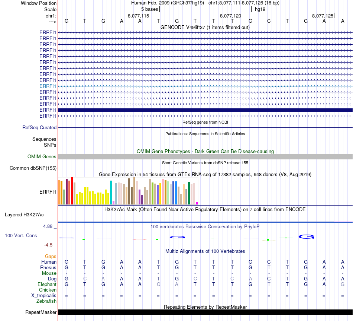This screenshot has height=321, width=353.
Task: Click the thick dark-blue ERRFI1 exon bar
Action: (205, 110)
